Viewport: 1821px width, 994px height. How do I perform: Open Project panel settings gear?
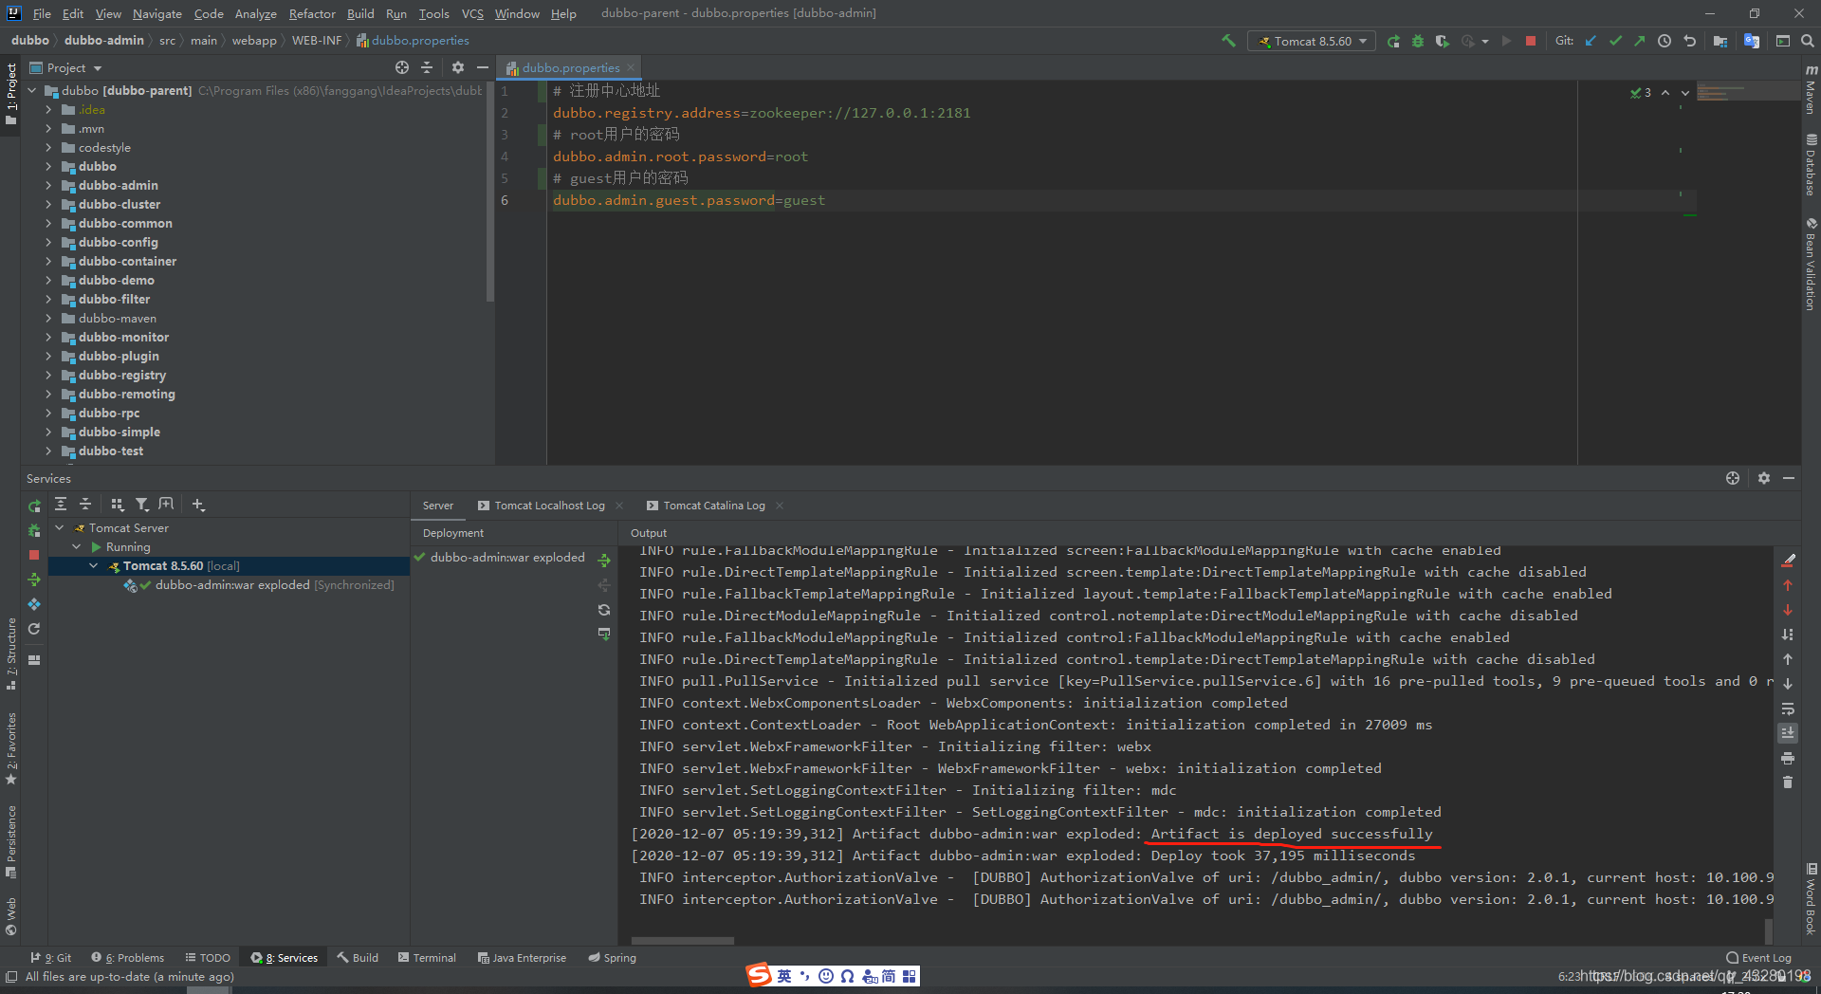point(458,67)
